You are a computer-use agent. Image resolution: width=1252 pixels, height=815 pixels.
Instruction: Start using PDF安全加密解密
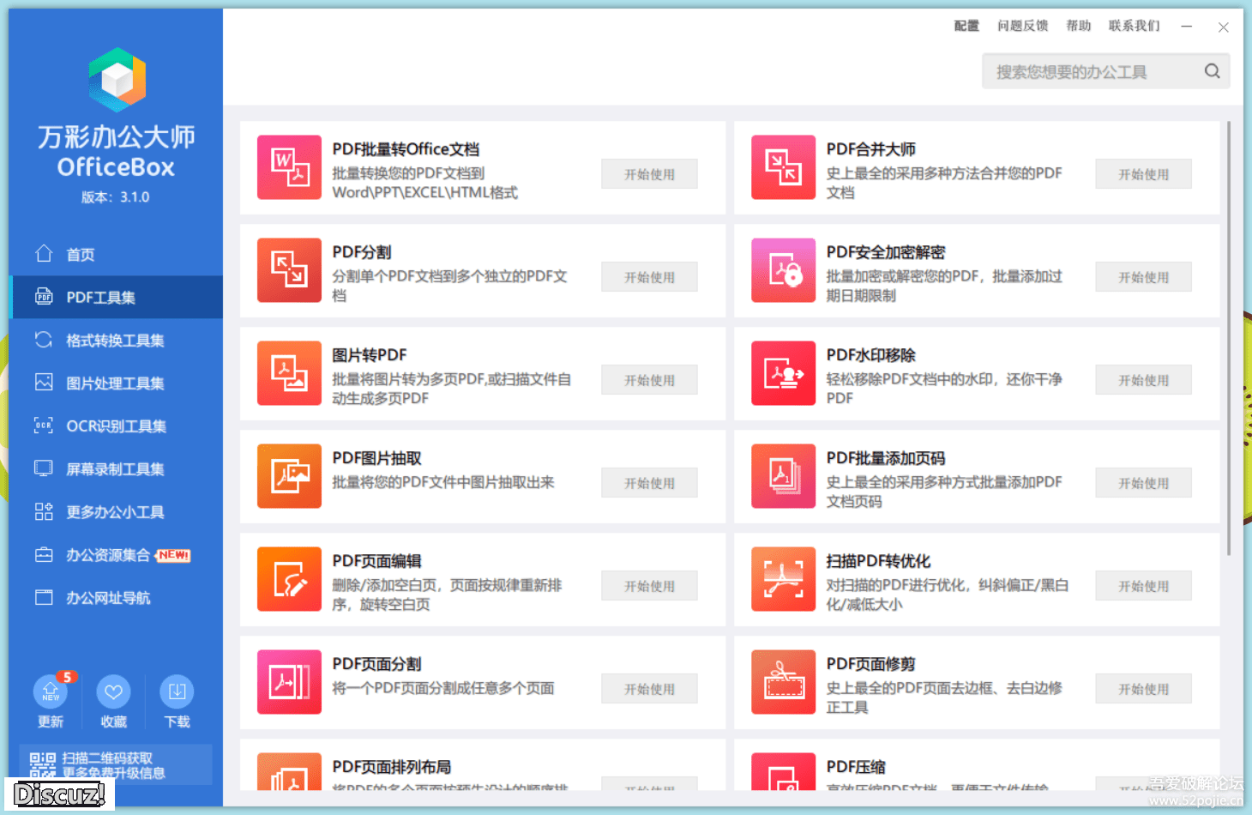(1143, 277)
